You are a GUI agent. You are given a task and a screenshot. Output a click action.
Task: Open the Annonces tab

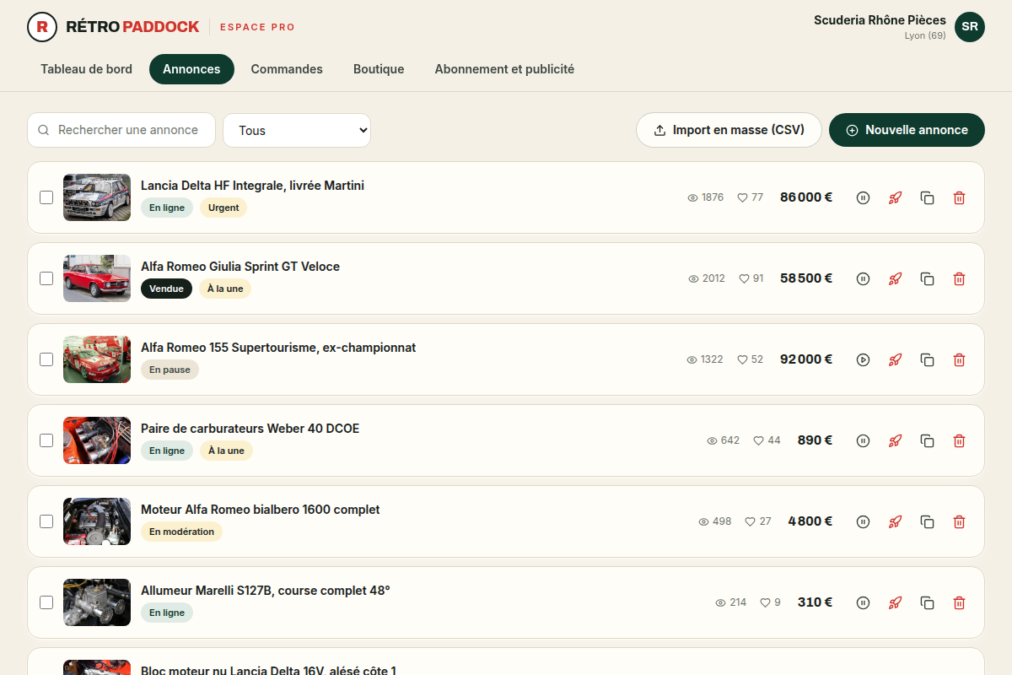(191, 69)
